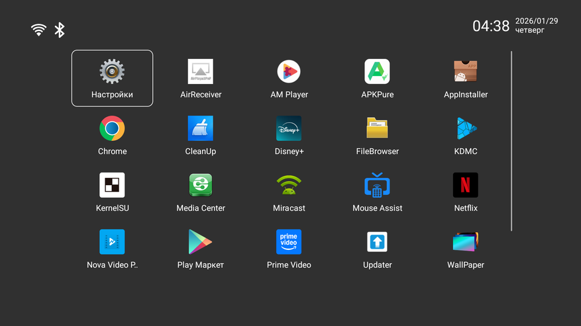Click the четверг weekday label
Image resolution: width=581 pixels, height=326 pixels.
tap(530, 30)
